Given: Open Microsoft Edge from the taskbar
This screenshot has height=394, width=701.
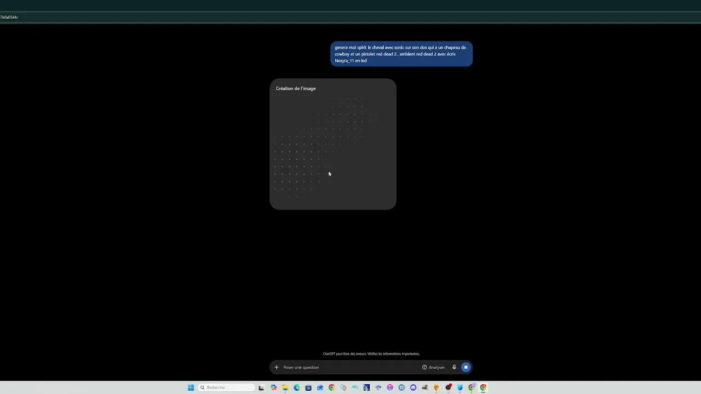Looking at the screenshot, I should (x=297, y=387).
